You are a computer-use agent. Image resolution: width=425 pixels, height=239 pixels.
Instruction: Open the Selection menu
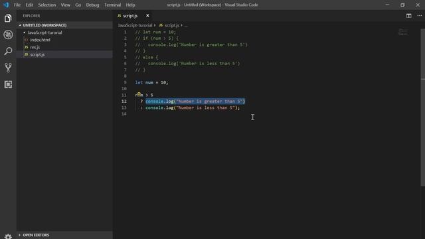point(46,5)
